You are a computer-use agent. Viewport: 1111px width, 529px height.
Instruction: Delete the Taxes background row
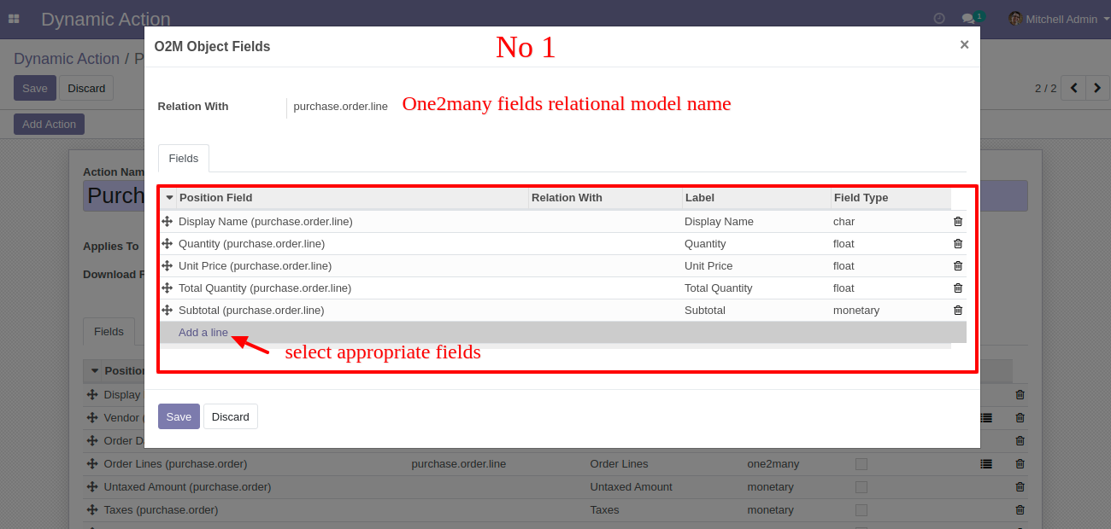(1020, 510)
